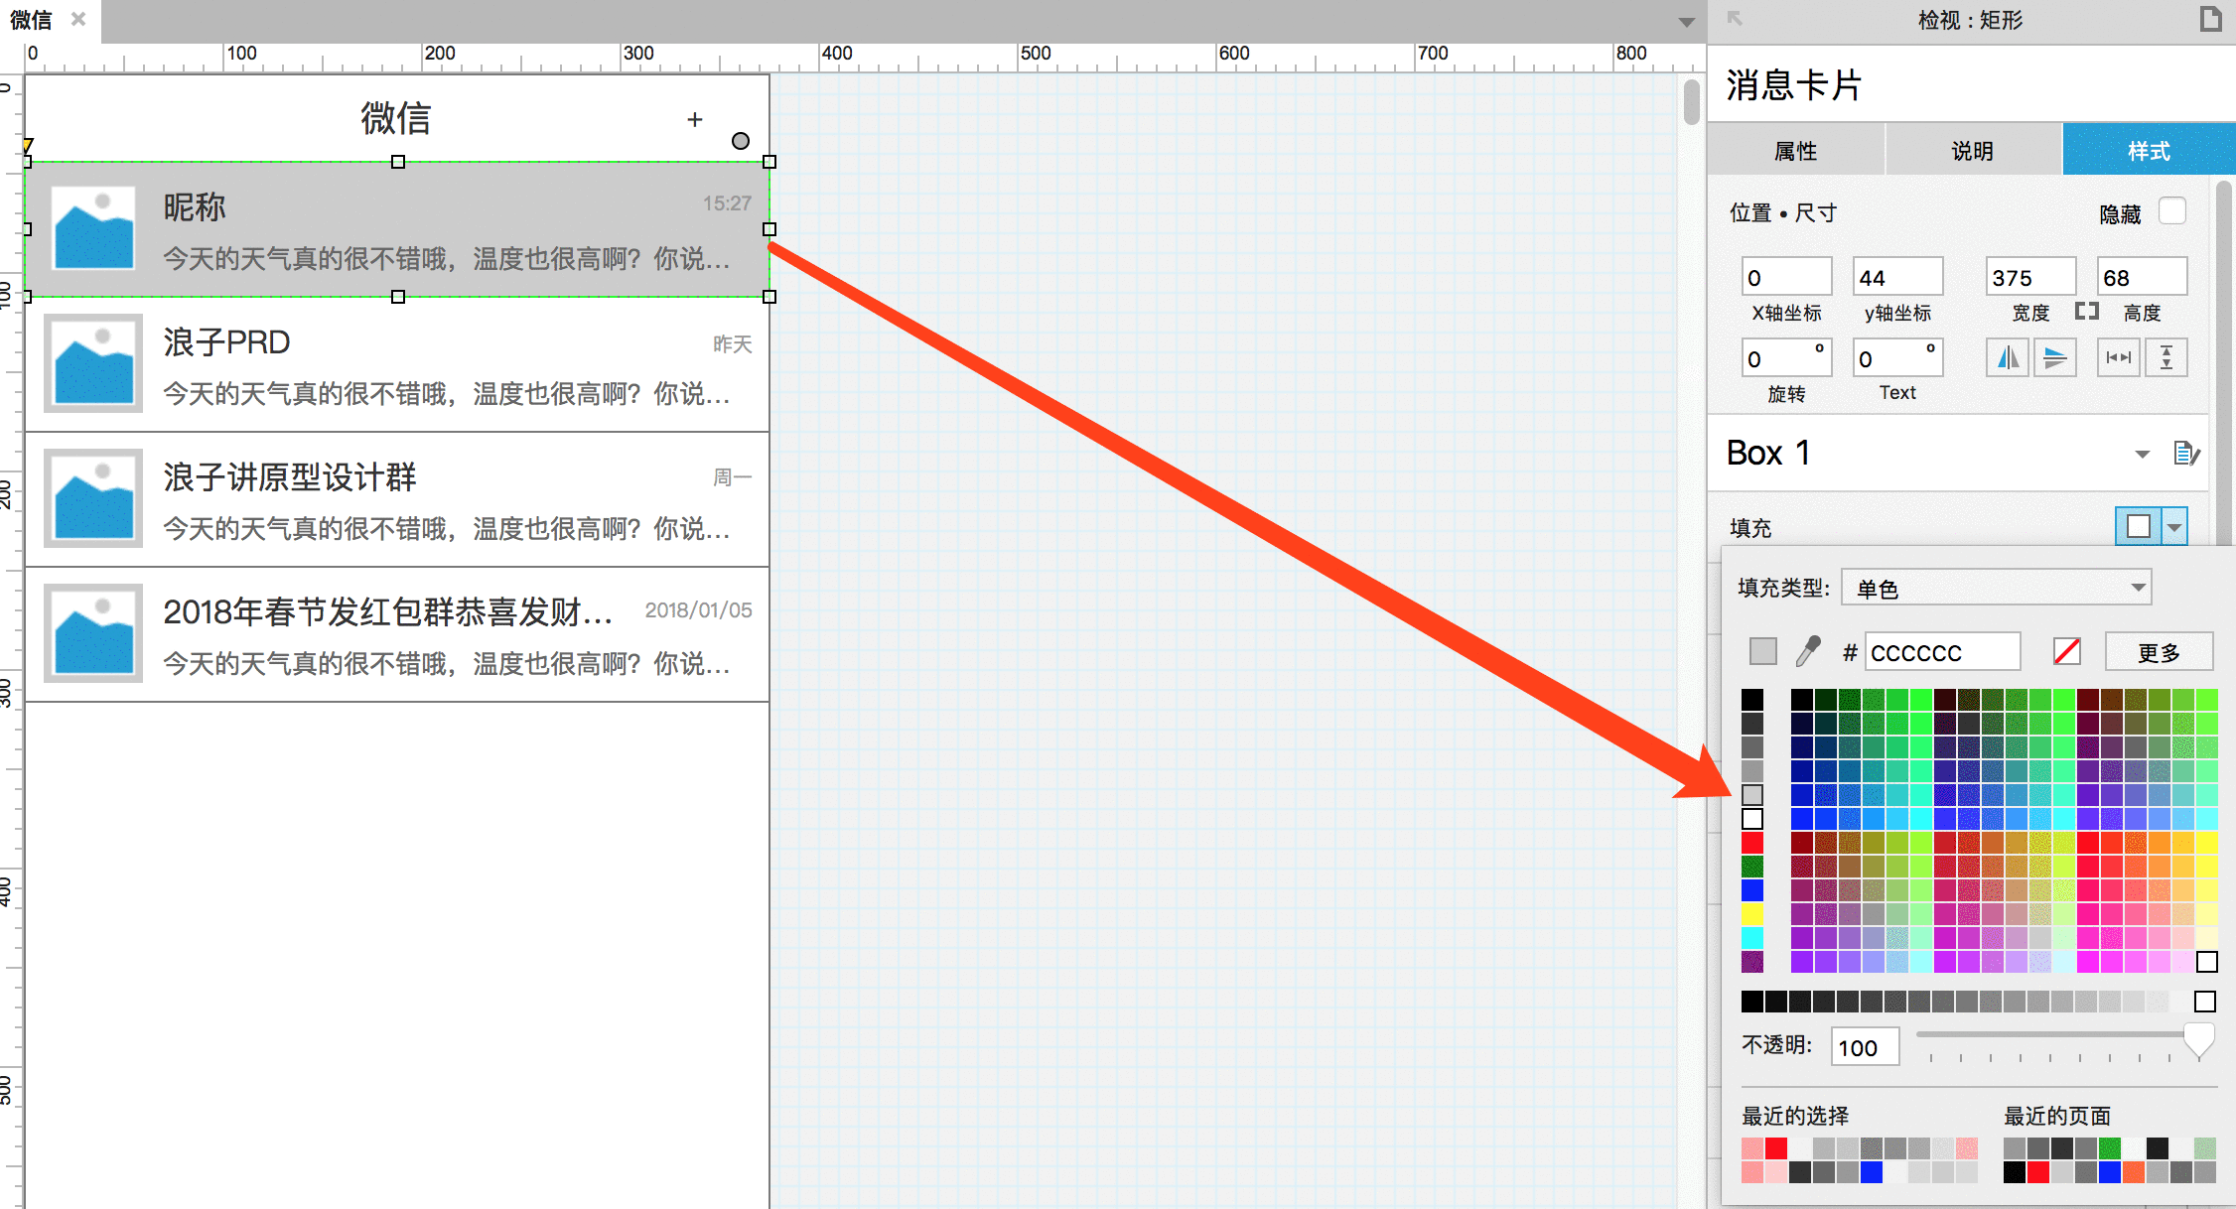
Task: Select the yellow swatch in the left column
Action: coord(1752,914)
